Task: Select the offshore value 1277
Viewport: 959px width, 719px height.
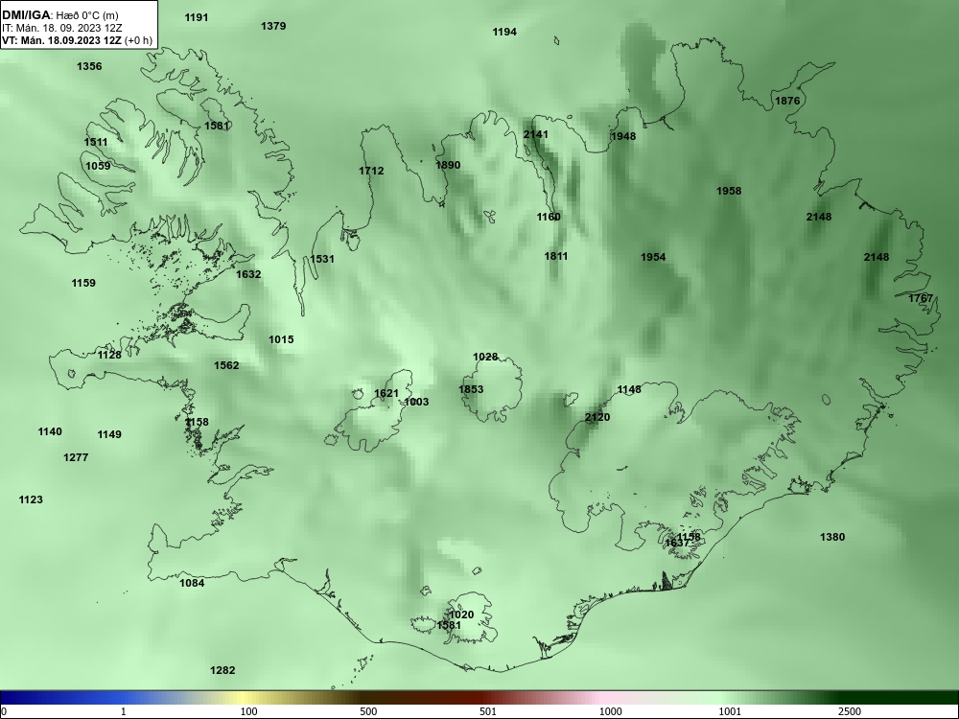Action: click(x=76, y=457)
